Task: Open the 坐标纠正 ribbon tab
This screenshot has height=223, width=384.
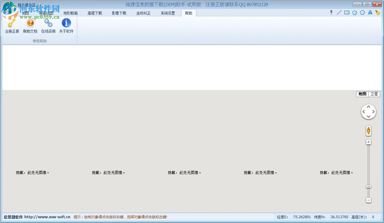Action: click(143, 13)
